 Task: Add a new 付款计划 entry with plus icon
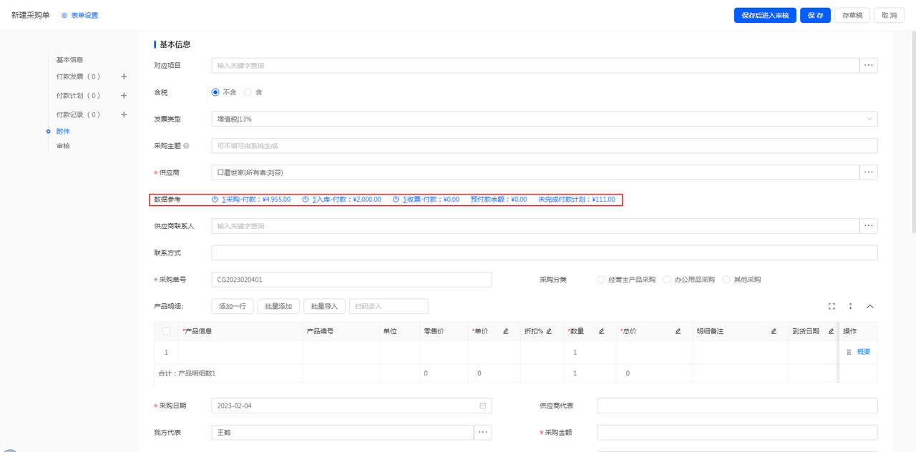tap(124, 96)
